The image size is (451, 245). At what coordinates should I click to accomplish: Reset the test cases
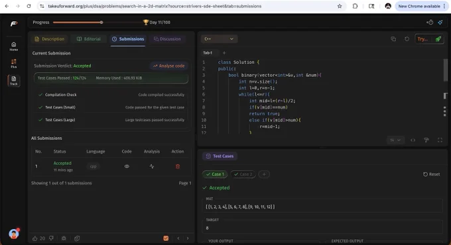pos(432,174)
